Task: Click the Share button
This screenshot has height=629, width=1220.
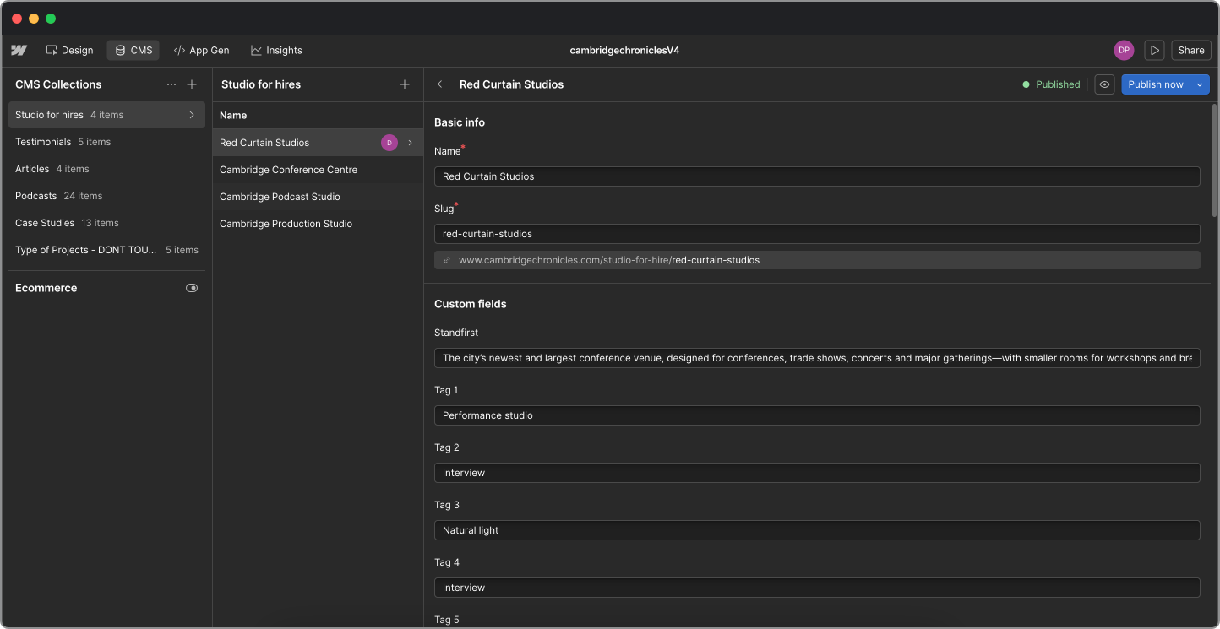Action: coord(1191,51)
